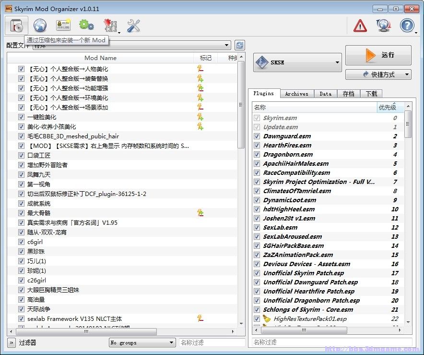Switch to the Archives tab
The width and height of the screenshot is (424, 355).
pyautogui.click(x=296, y=94)
